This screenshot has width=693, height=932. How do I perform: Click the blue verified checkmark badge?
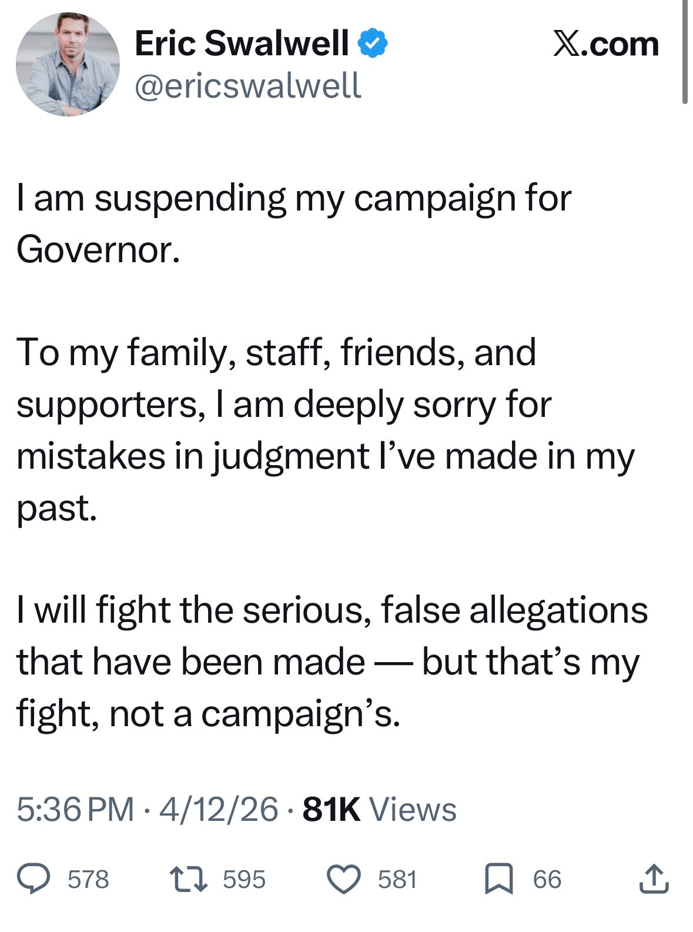(372, 43)
